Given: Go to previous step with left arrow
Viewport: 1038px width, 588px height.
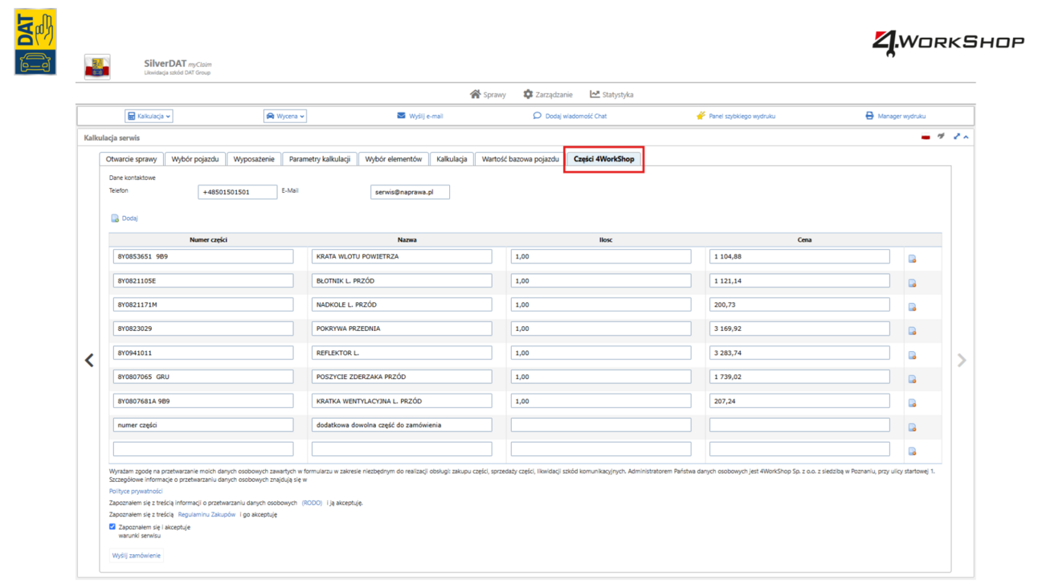Looking at the screenshot, I should 89,360.
